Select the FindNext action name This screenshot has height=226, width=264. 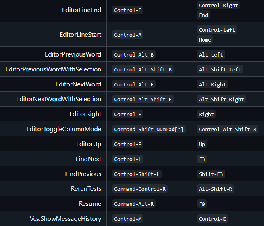(88, 159)
